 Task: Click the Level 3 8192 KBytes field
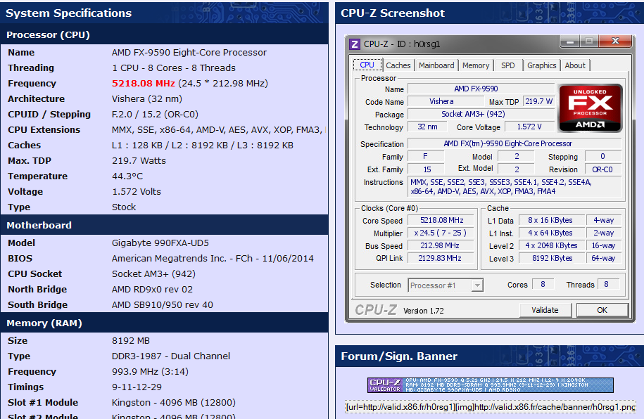(552, 258)
